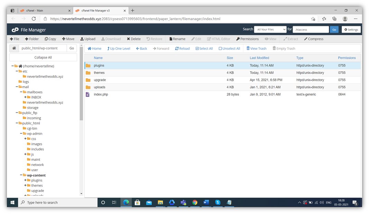The height and width of the screenshot is (214, 369).
Task: Click the Compress tool
Action: pyautogui.click(x=314, y=39)
